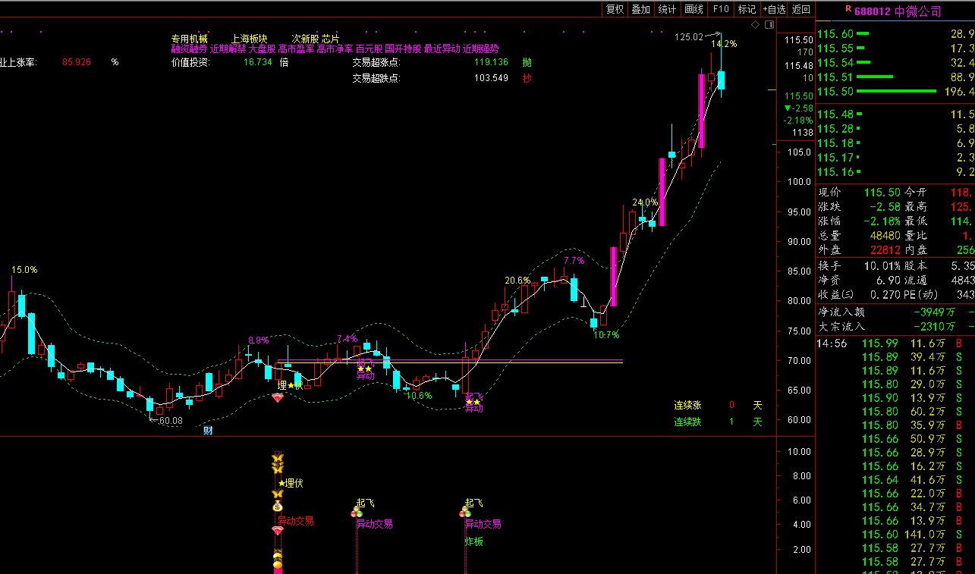Open the 标记 mark menu
The image size is (975, 574).
pos(747,9)
